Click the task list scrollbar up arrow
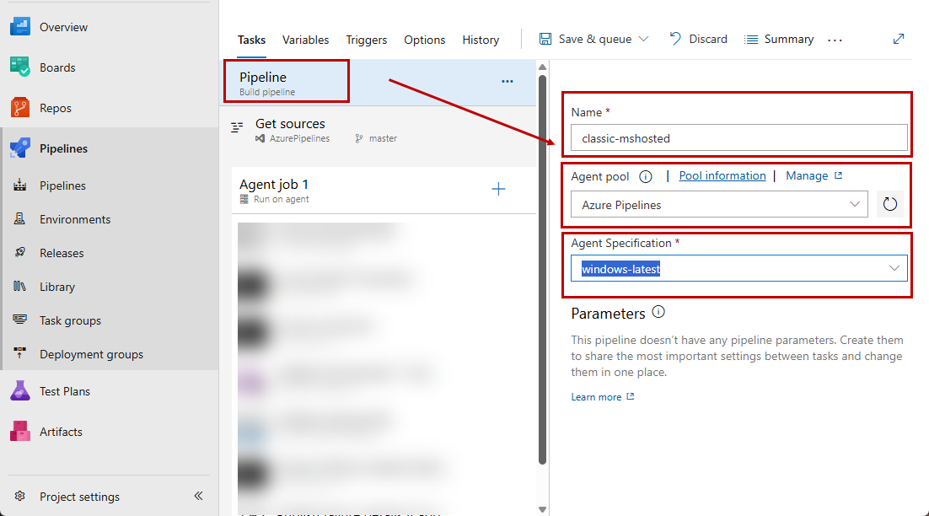 click(542, 67)
